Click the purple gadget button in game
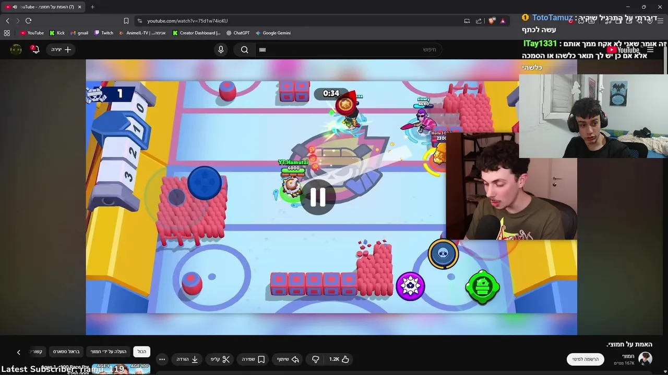The width and height of the screenshot is (668, 375). (410, 286)
